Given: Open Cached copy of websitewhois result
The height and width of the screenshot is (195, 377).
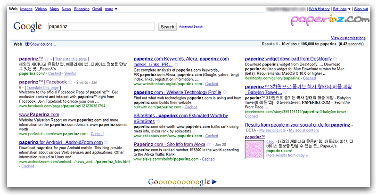Looking at the screenshot, I should click(x=212, y=84).
